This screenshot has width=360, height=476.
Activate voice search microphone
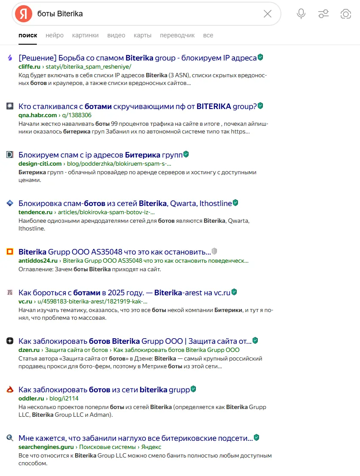[x=301, y=14]
